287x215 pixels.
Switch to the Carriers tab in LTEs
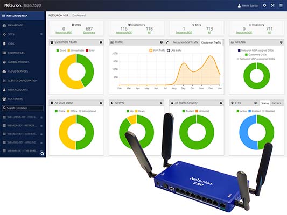point(276,103)
